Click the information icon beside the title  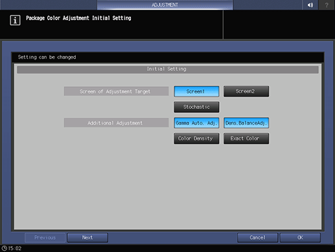15,20
